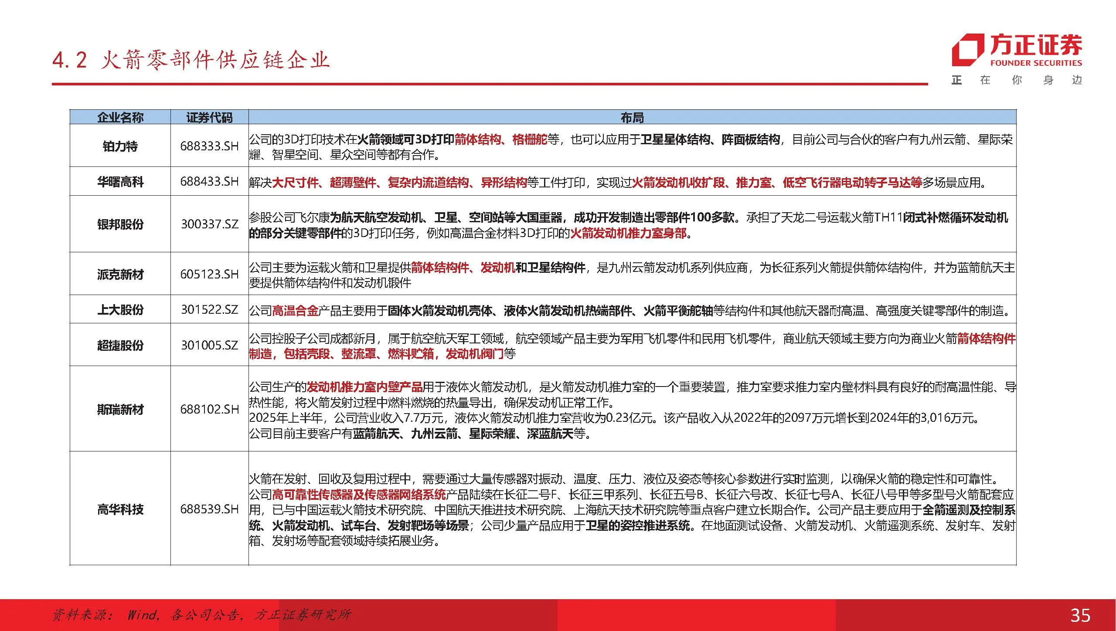The image size is (1116, 631).
Task: Click company name 高华科技 cell
Action: [120, 509]
